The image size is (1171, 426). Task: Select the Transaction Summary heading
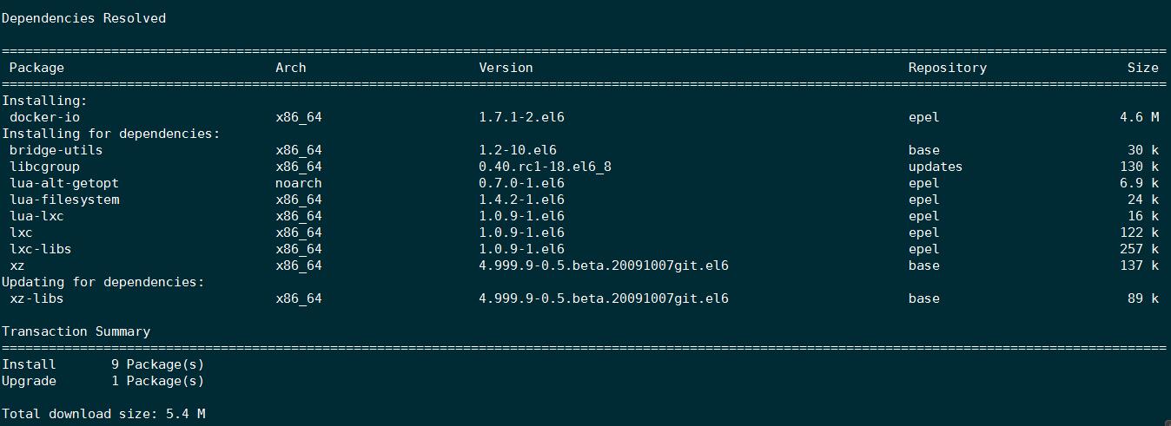pos(76,331)
